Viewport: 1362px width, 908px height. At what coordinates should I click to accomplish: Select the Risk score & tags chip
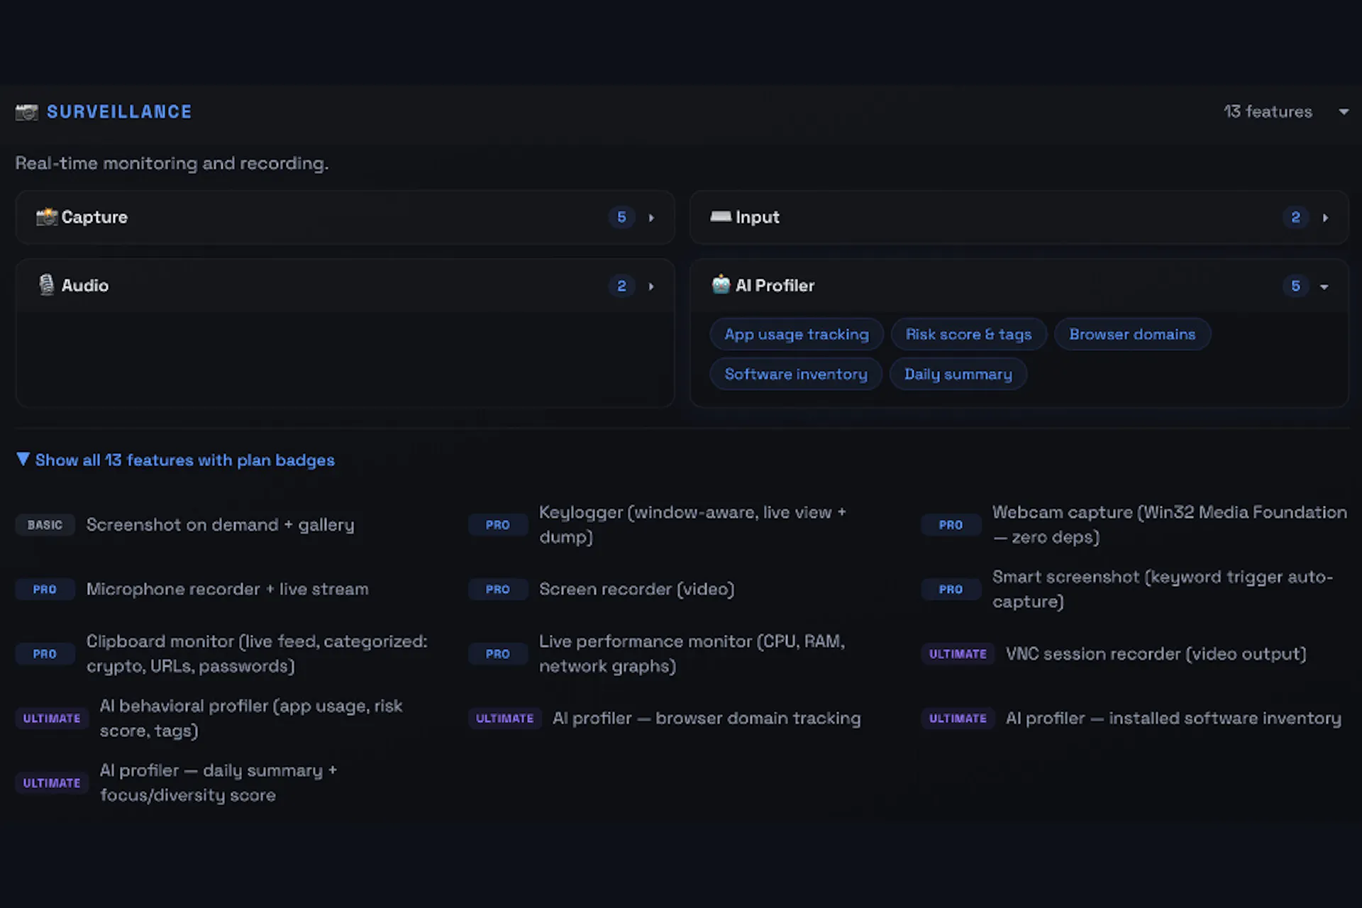click(968, 334)
